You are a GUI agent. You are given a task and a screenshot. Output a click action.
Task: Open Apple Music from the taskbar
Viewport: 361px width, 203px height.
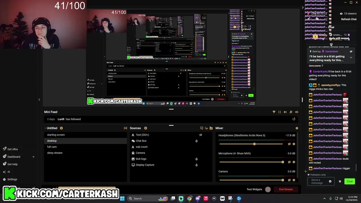pyautogui.click(x=206, y=198)
